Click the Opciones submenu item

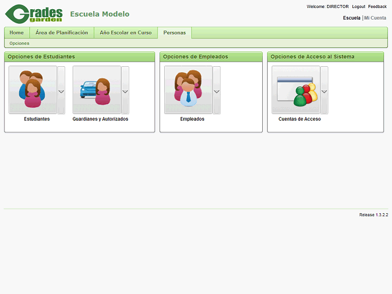tap(19, 43)
